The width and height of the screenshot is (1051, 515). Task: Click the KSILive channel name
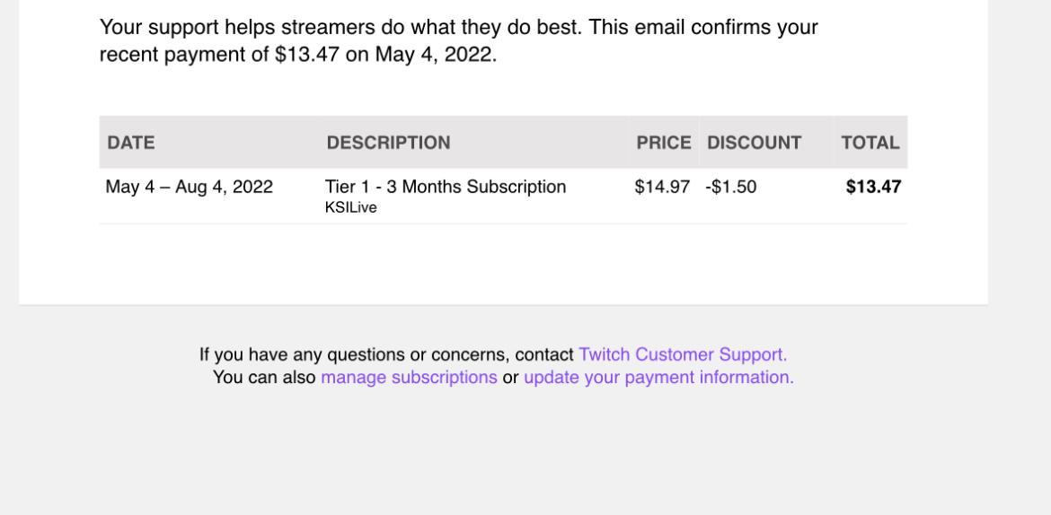[350, 207]
